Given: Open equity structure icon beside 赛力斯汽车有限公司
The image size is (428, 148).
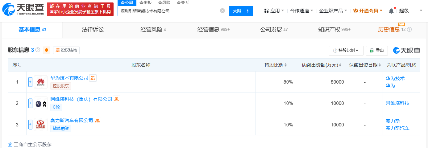Looking at the screenshot, I should click(x=98, y=121).
